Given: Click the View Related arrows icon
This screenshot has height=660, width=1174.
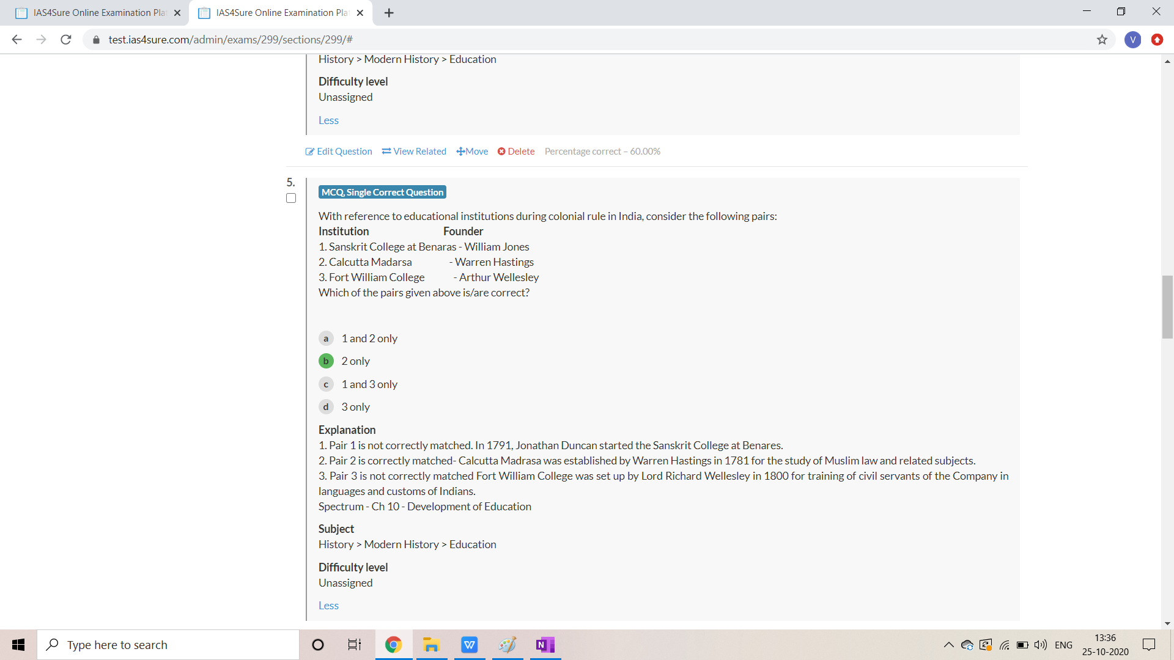Looking at the screenshot, I should coord(386,152).
